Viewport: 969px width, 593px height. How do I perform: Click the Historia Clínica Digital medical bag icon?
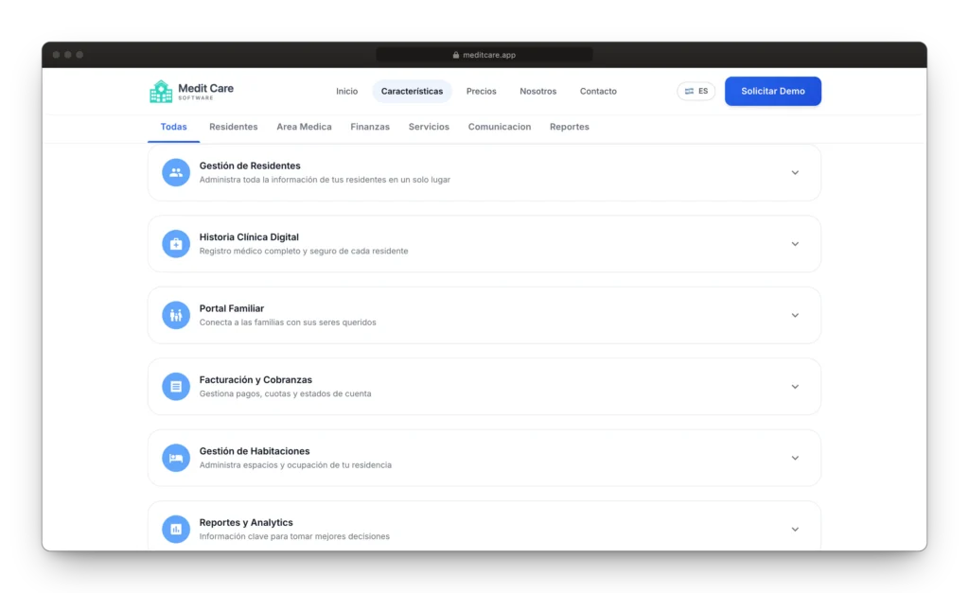tap(176, 244)
